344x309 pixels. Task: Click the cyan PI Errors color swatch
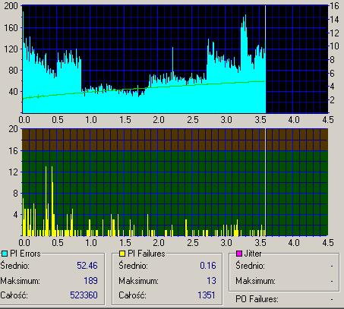coord(5,254)
